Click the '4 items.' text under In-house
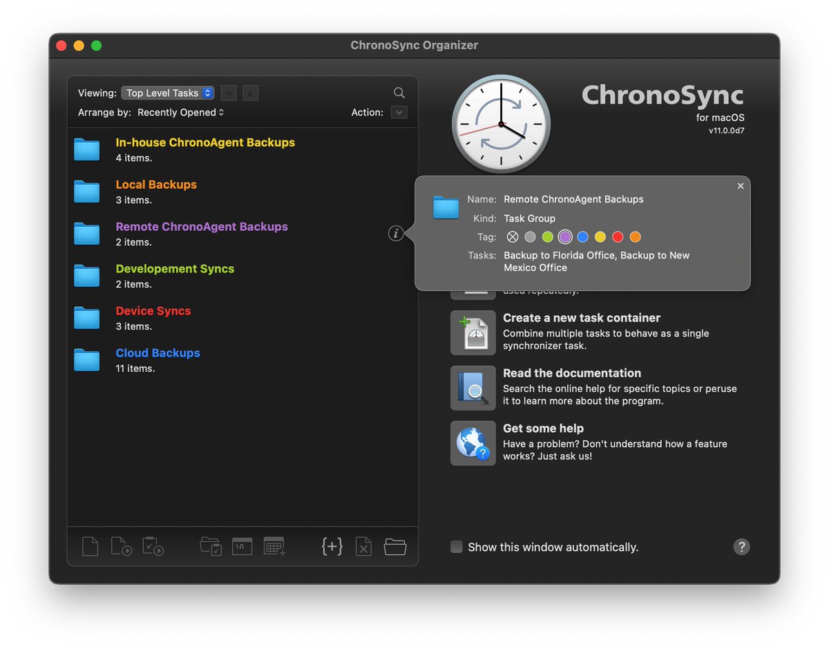Screen dimensions: 829x649 [134, 158]
